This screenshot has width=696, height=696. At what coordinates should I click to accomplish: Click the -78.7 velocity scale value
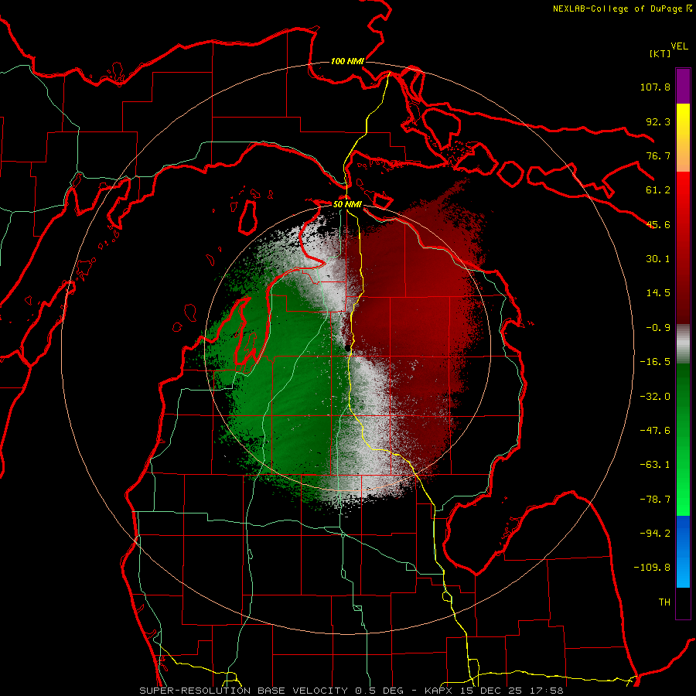(655, 500)
